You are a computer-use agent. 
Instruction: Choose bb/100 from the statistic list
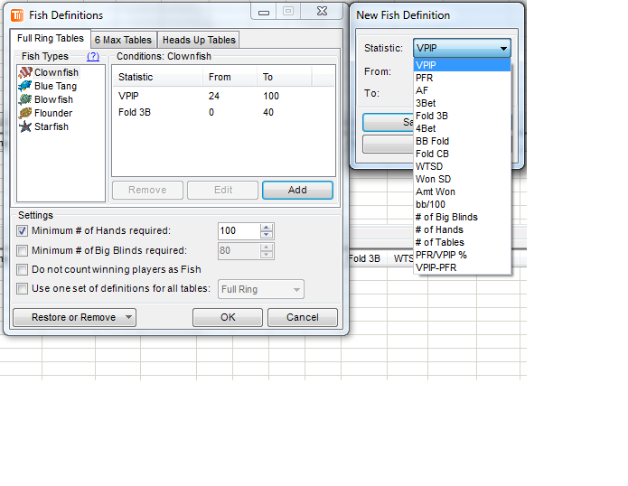[462, 204]
